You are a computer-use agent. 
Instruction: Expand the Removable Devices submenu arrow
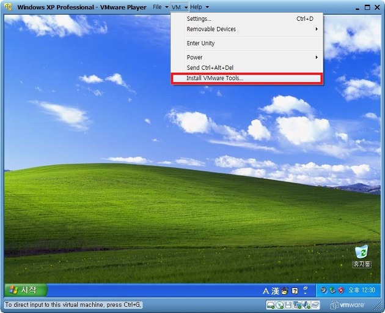click(x=317, y=29)
